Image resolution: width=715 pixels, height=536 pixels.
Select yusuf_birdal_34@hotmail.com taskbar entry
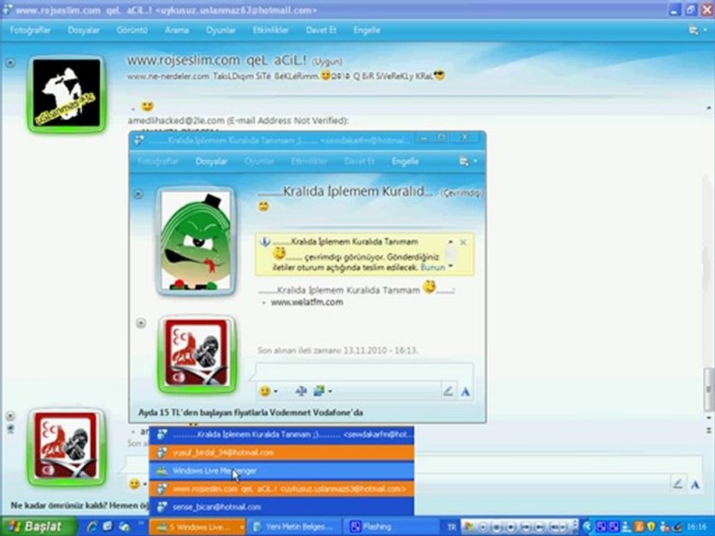pos(282,453)
